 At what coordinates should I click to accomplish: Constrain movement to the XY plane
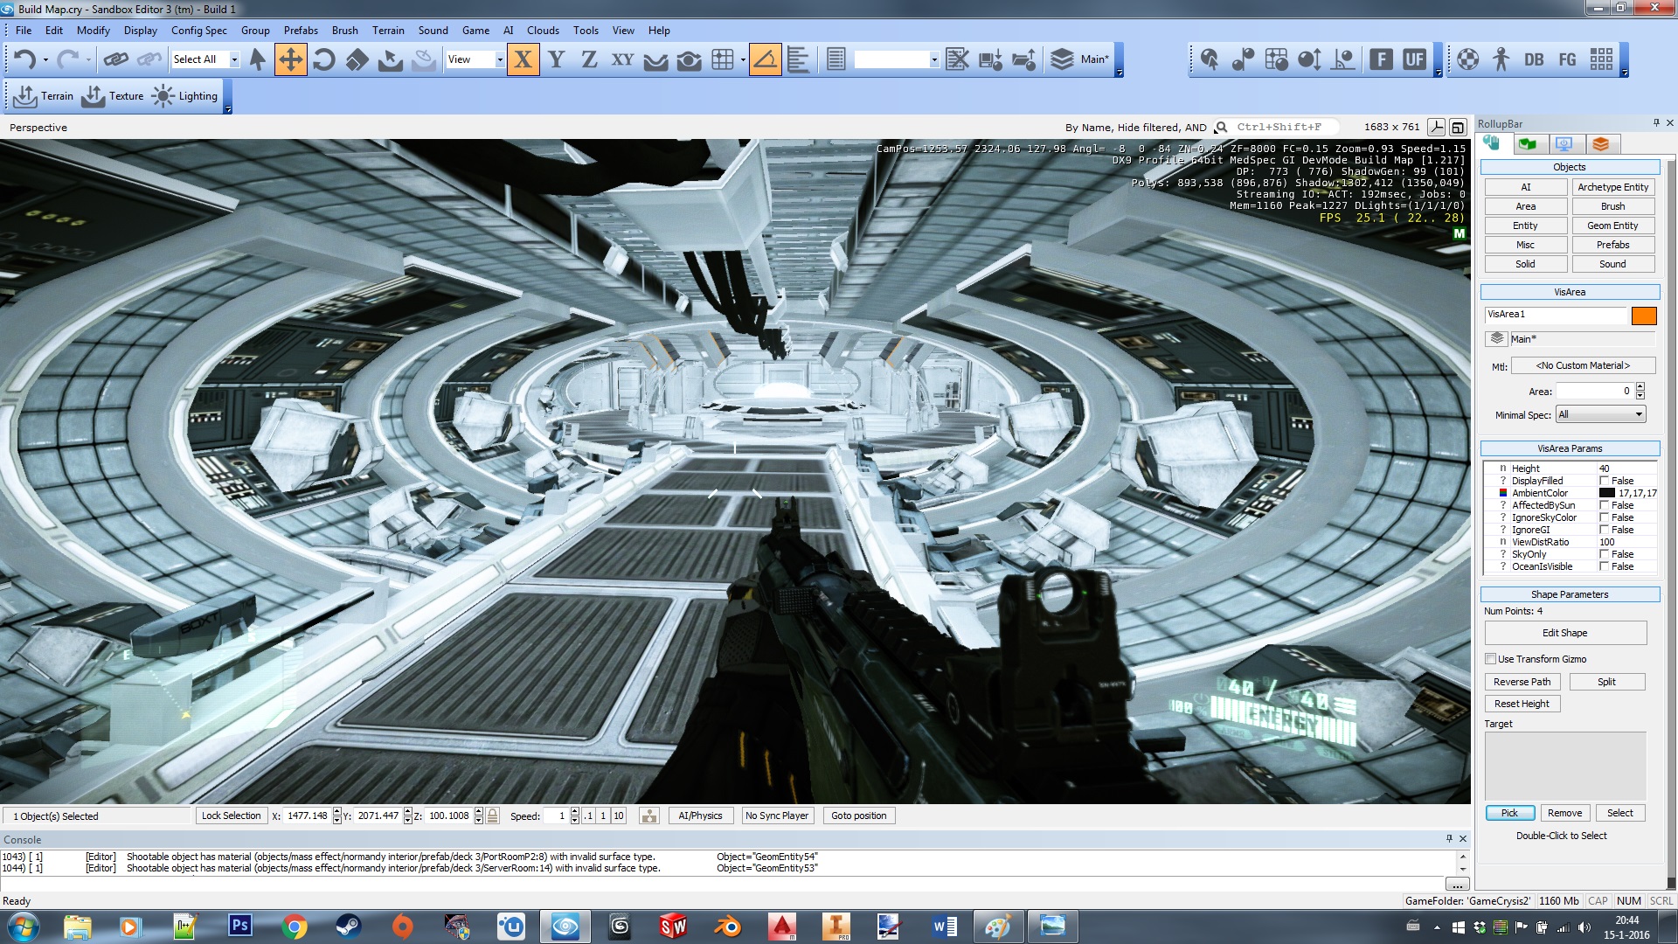pos(622,59)
